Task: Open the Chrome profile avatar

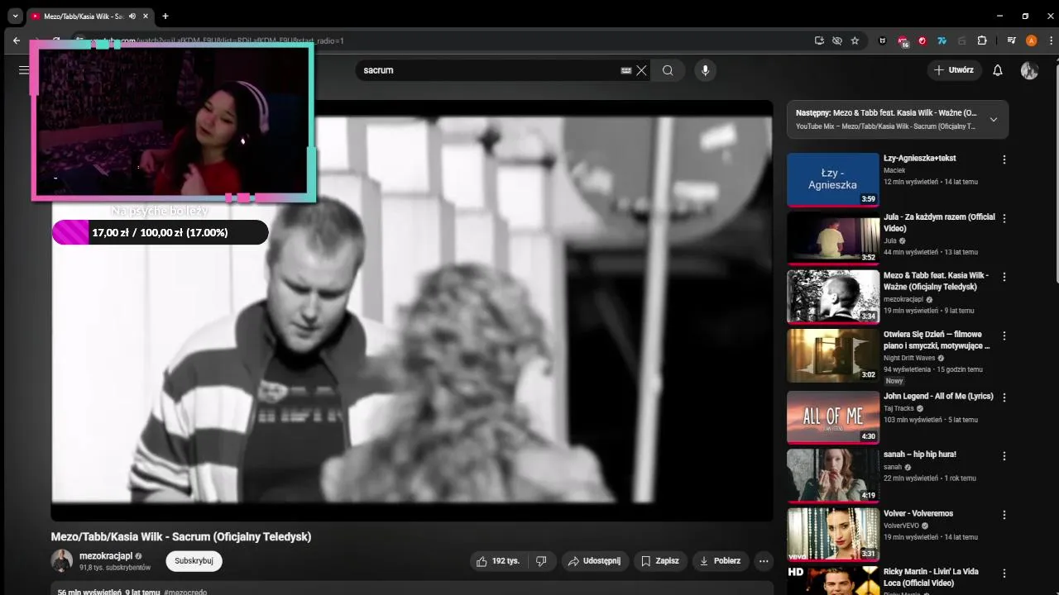Action: pos(1031,40)
